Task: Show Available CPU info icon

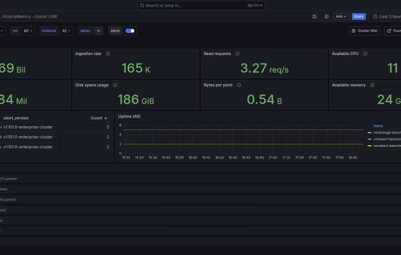Action: [365, 54]
